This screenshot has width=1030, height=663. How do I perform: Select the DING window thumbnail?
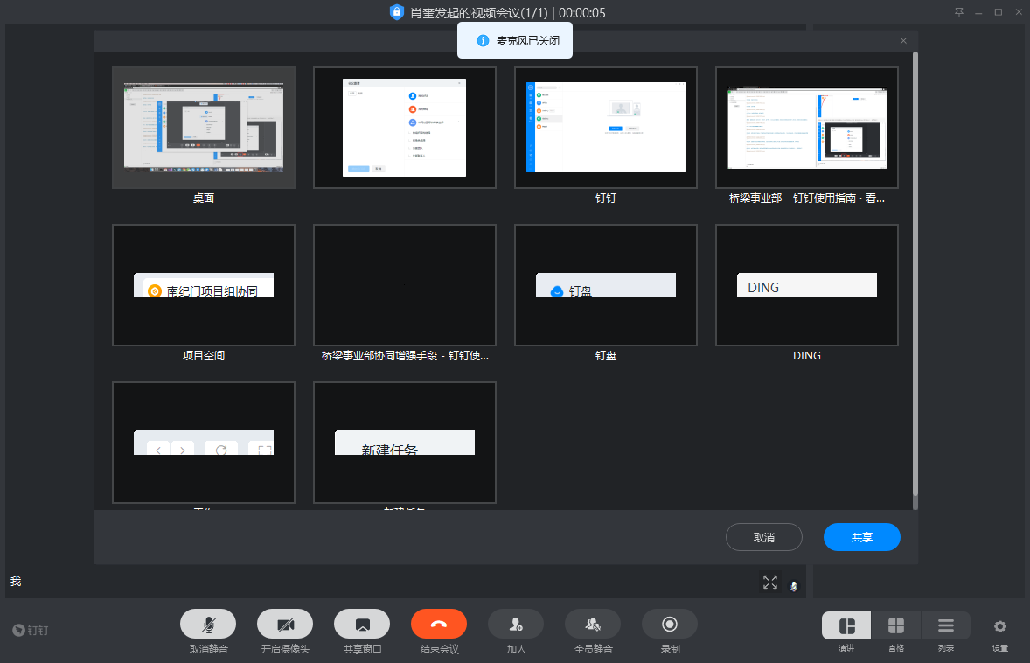(807, 285)
